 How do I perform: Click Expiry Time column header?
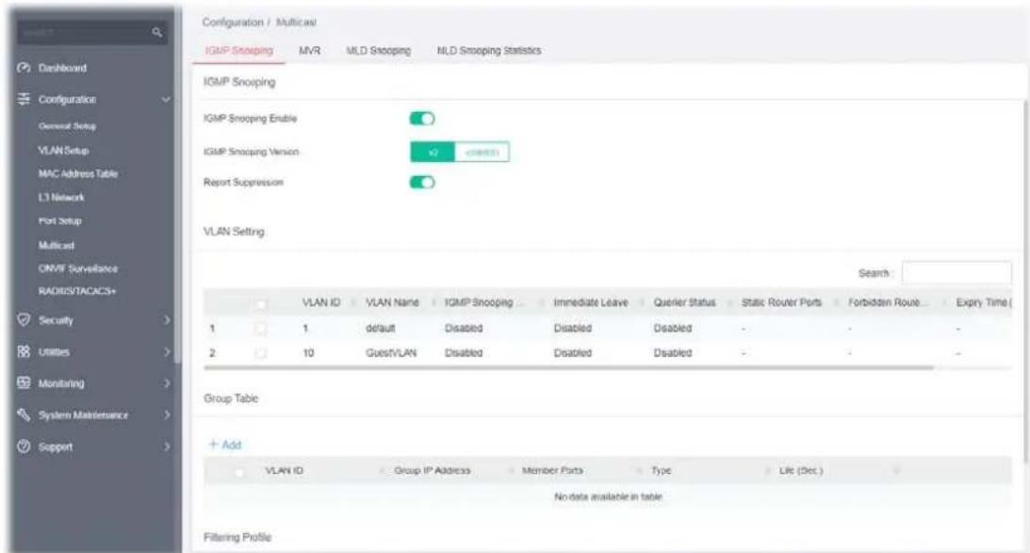[984, 302]
